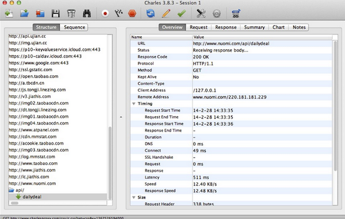Viewport: 345px width, 219px height.
Task: Clear session with the trash can icon
Action: [71, 14]
